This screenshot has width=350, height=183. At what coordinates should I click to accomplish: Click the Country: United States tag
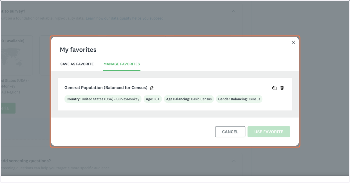point(103,99)
